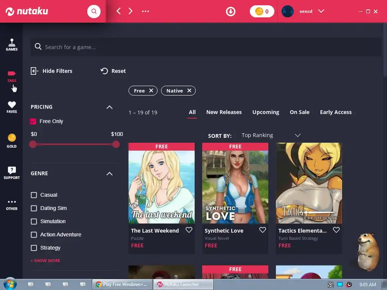Expand the sexcd account dropdown chevron

coord(321,11)
